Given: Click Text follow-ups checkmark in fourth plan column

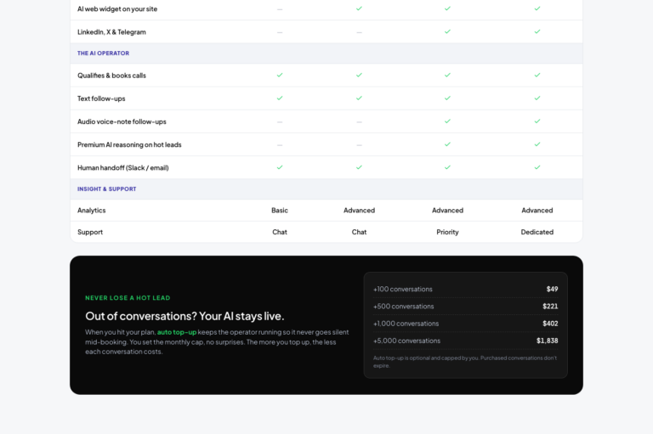Looking at the screenshot, I should 537,99.
